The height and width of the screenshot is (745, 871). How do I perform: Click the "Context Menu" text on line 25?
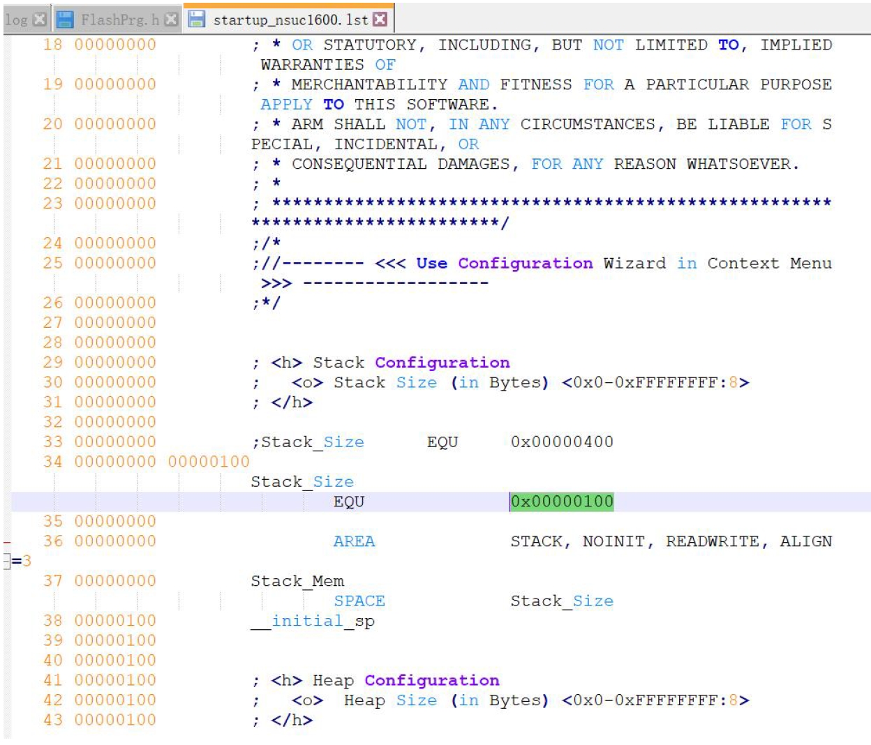click(769, 264)
